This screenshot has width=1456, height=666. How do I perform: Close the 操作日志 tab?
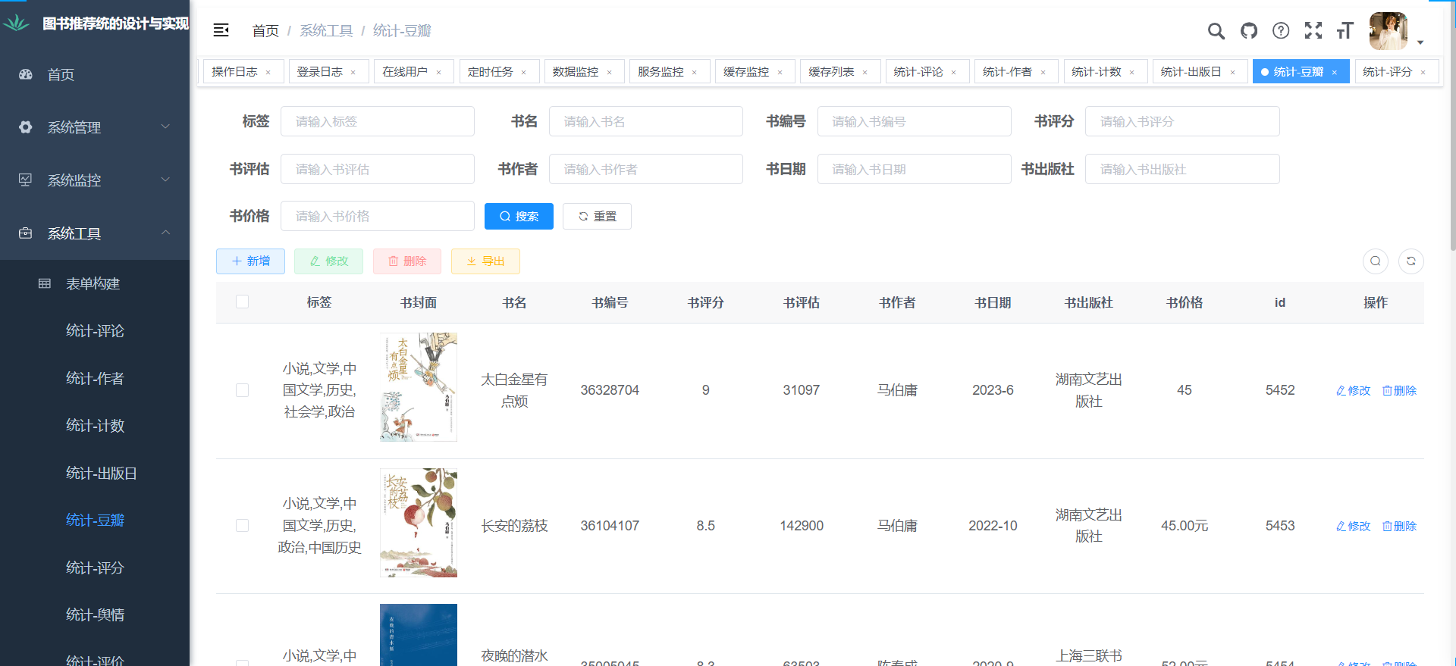[268, 73]
